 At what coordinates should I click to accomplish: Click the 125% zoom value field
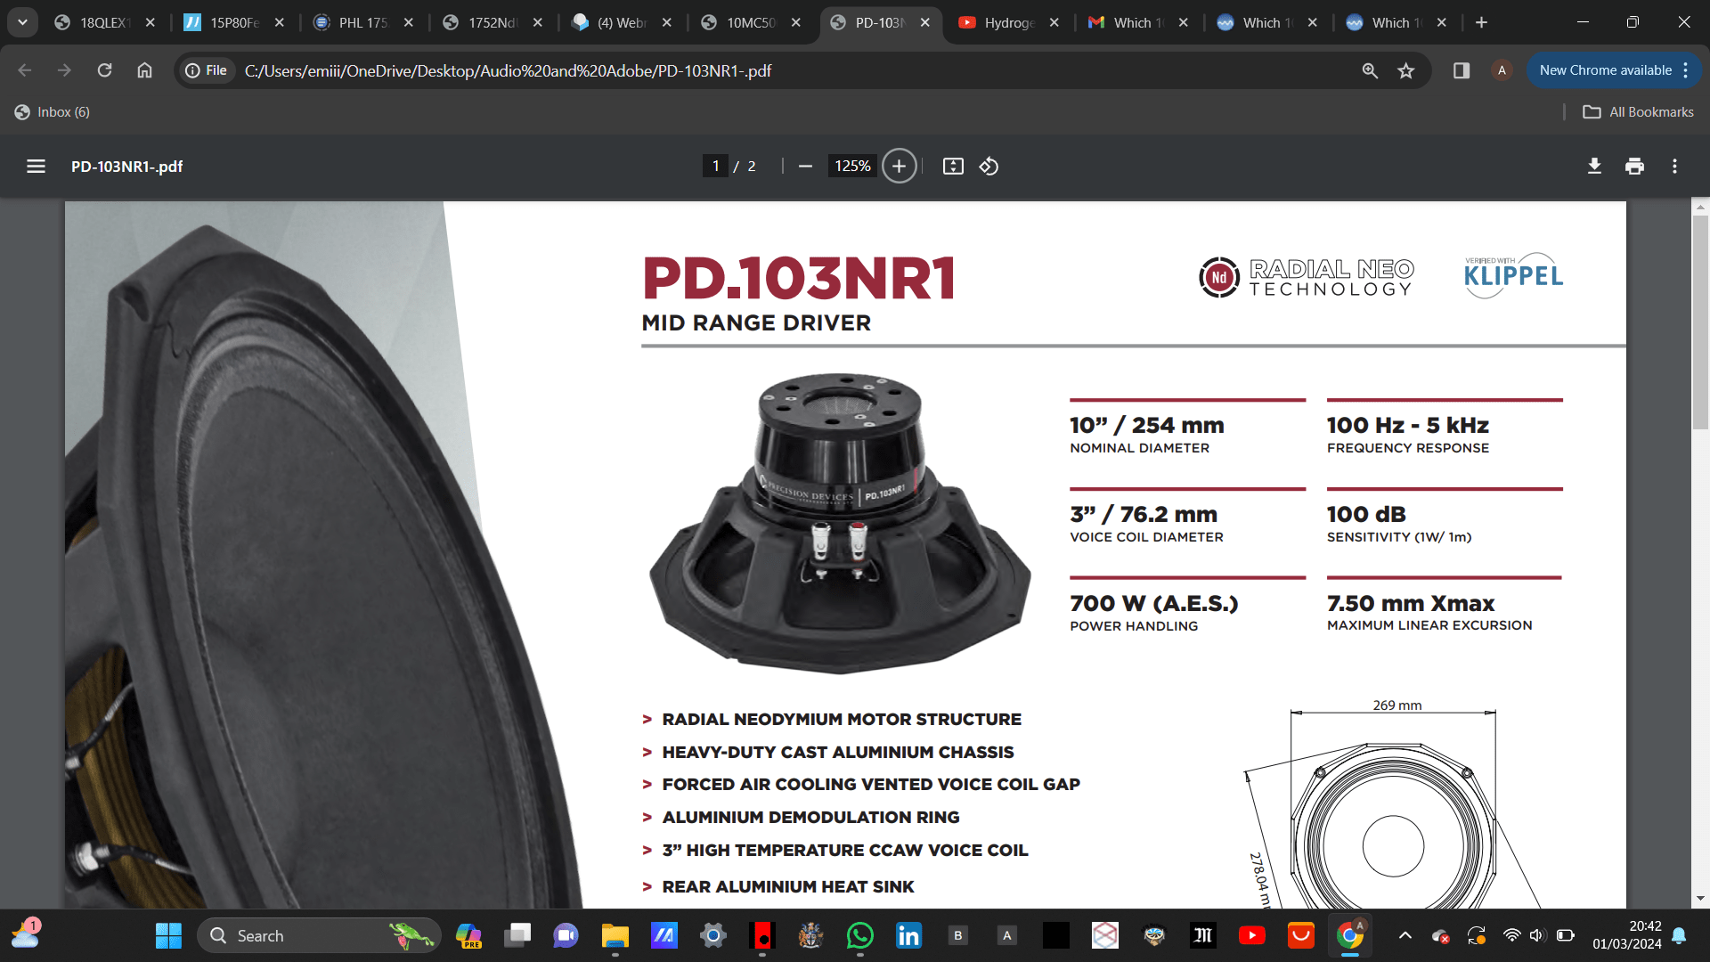[852, 167]
